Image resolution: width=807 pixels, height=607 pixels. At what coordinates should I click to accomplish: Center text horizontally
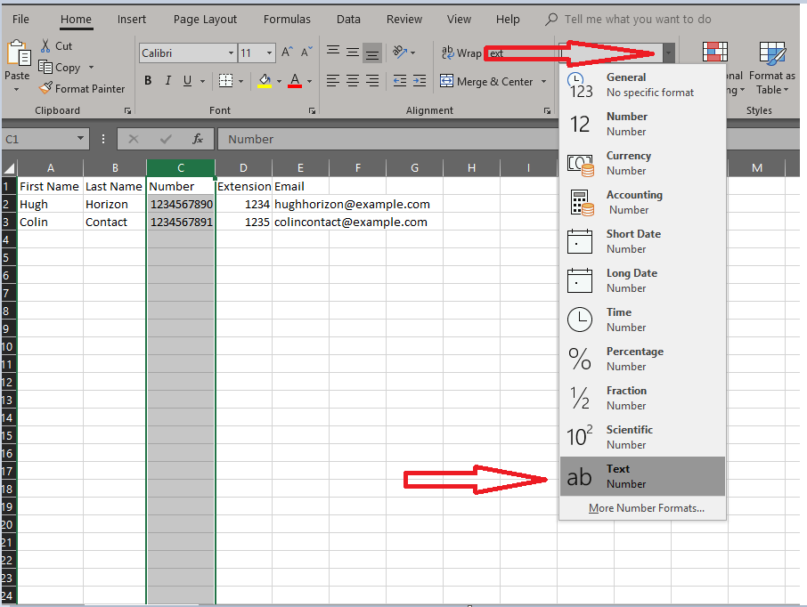[353, 81]
